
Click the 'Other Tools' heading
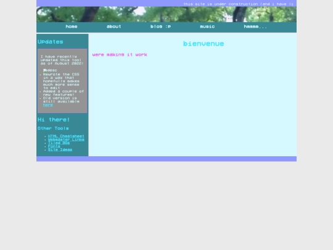click(x=53, y=128)
